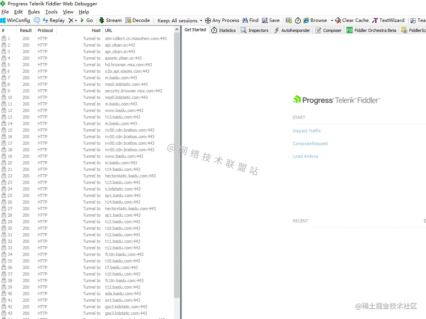
Task: Open the File menu
Action: point(5,12)
